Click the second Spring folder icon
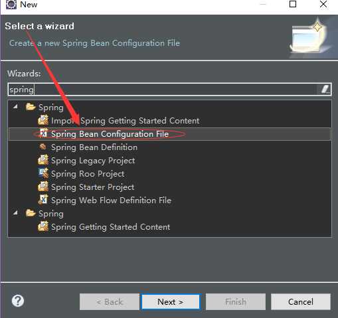This screenshot has height=318, width=338. tap(31, 213)
